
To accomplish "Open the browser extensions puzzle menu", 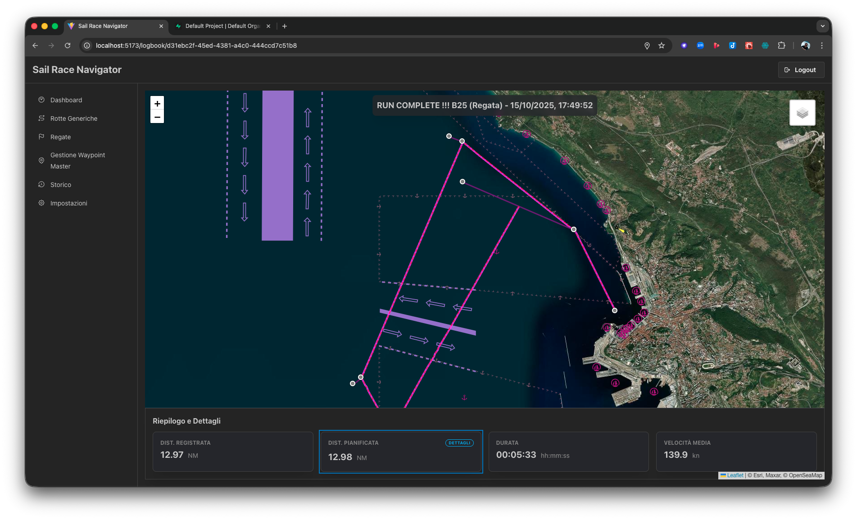I will (781, 46).
